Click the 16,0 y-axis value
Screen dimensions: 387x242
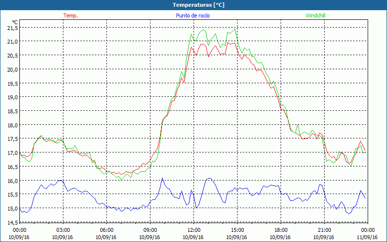pyautogui.click(x=13, y=181)
